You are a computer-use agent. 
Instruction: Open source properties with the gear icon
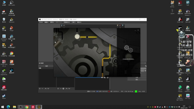pos(63,88)
